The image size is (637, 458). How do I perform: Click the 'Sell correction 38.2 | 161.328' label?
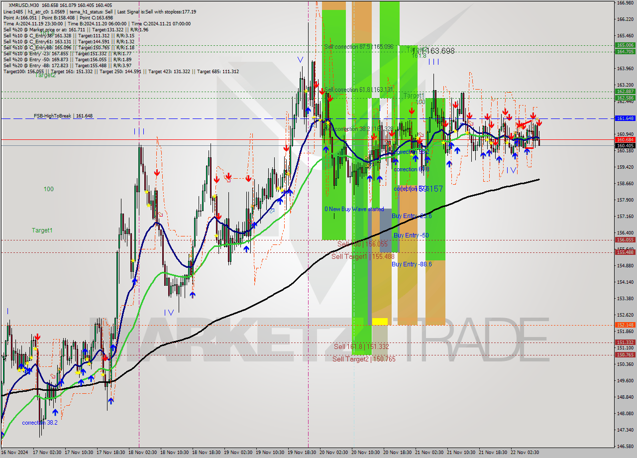pyautogui.click(x=359, y=129)
